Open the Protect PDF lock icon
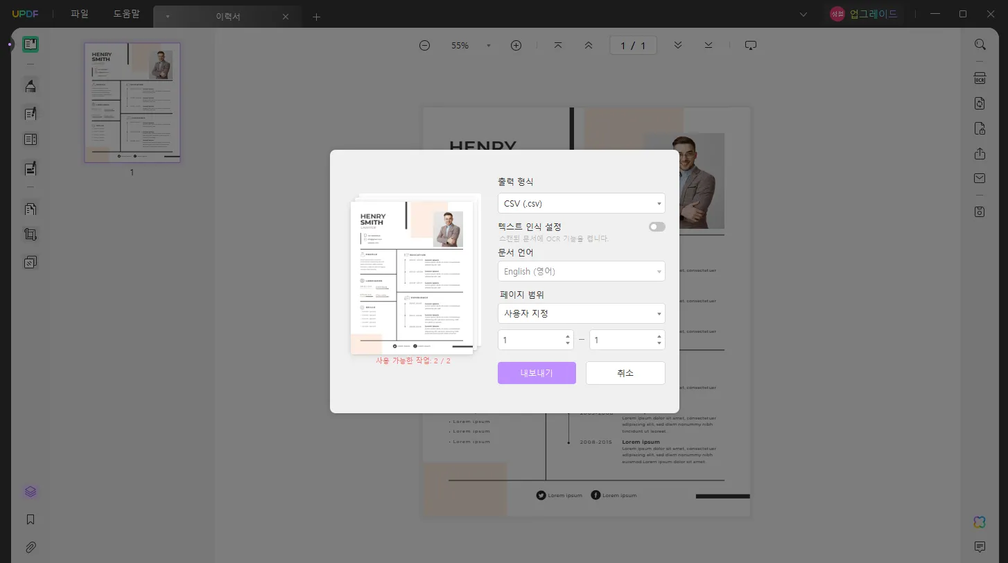This screenshot has width=1008, height=563. click(x=980, y=128)
